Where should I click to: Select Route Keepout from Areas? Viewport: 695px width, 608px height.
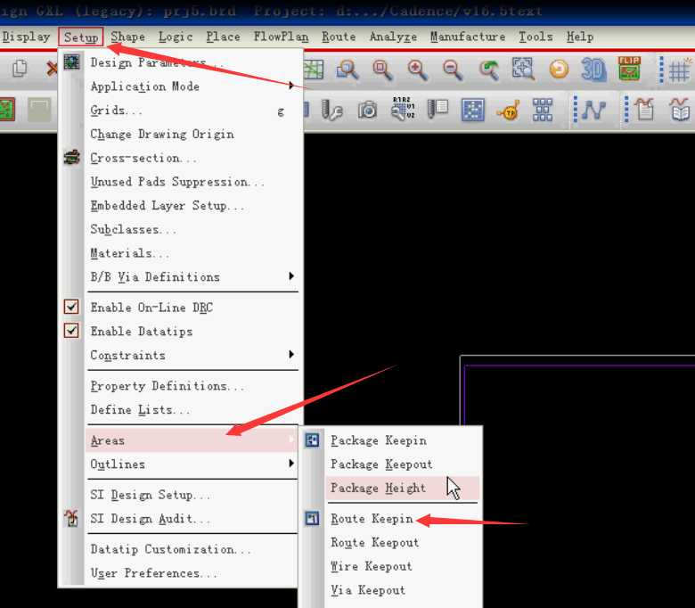[x=403, y=543]
